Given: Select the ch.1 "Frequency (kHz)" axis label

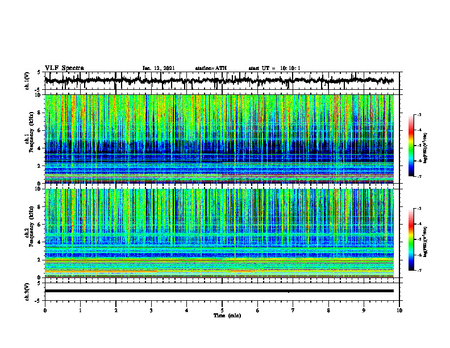Looking at the screenshot, I should [x=31, y=131].
